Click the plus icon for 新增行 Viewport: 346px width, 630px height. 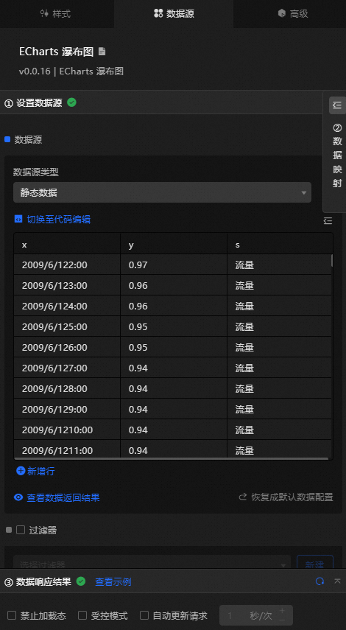[x=21, y=471]
